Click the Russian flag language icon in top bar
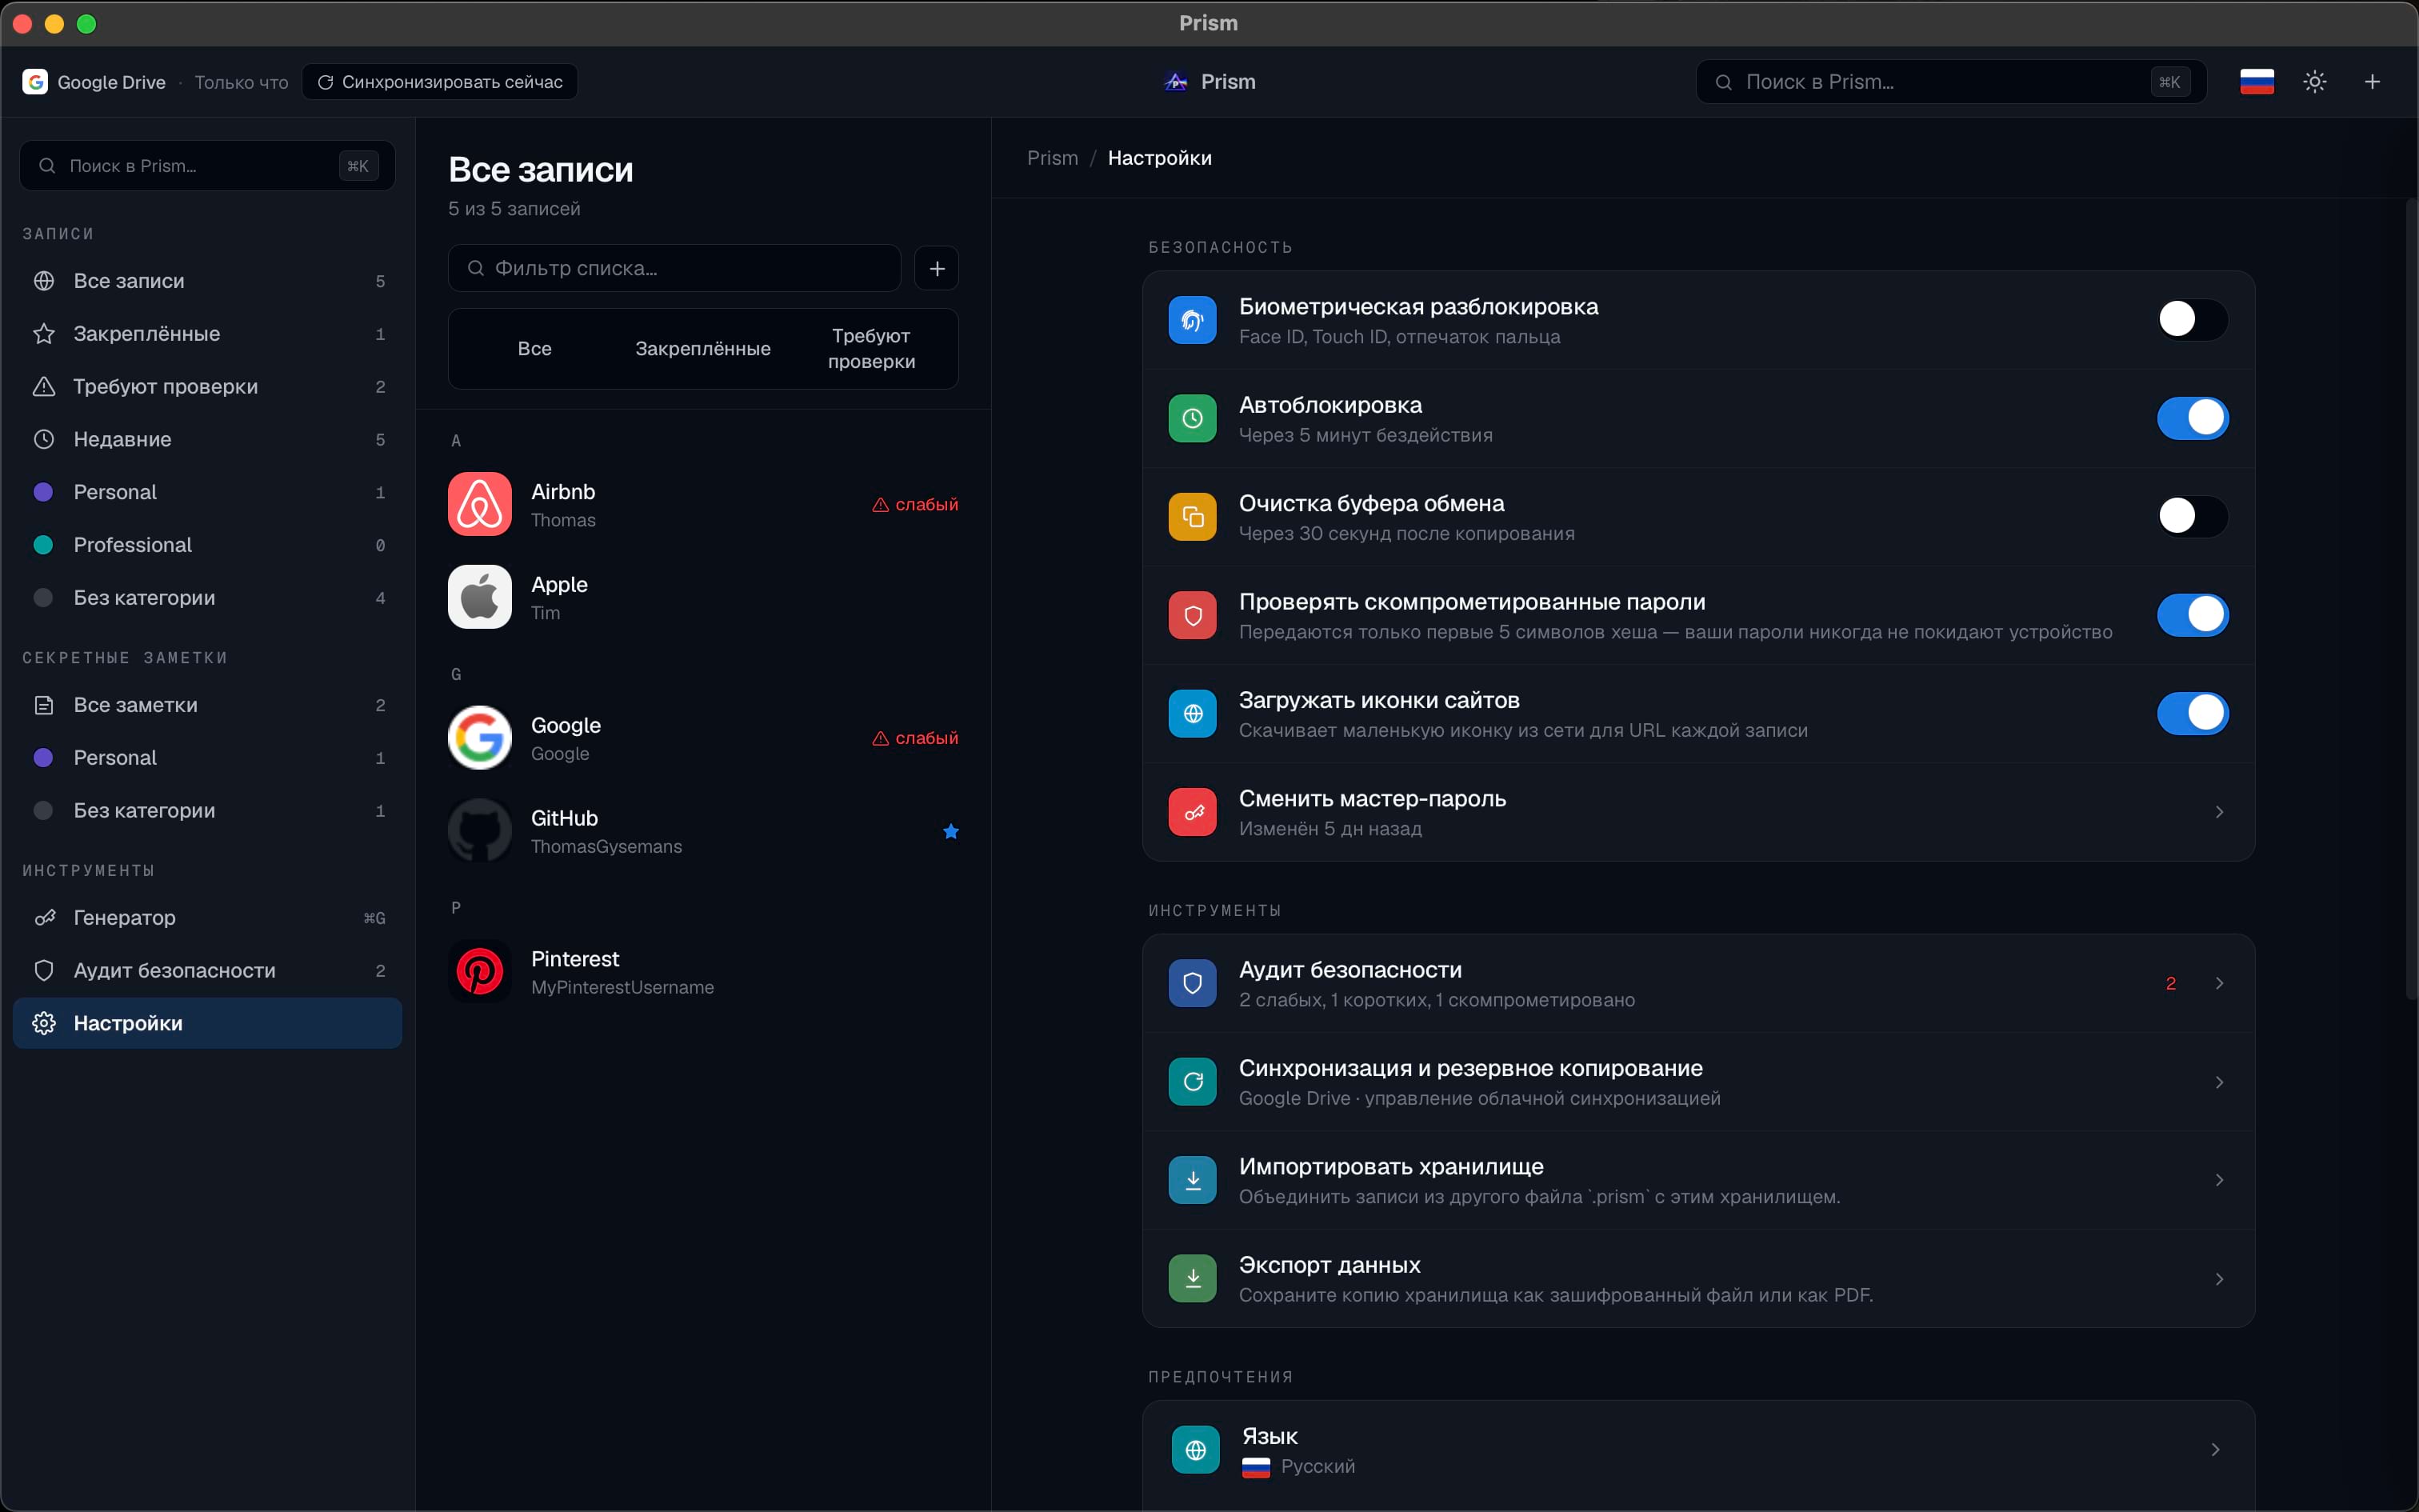2419x1512 pixels. pyautogui.click(x=2256, y=82)
